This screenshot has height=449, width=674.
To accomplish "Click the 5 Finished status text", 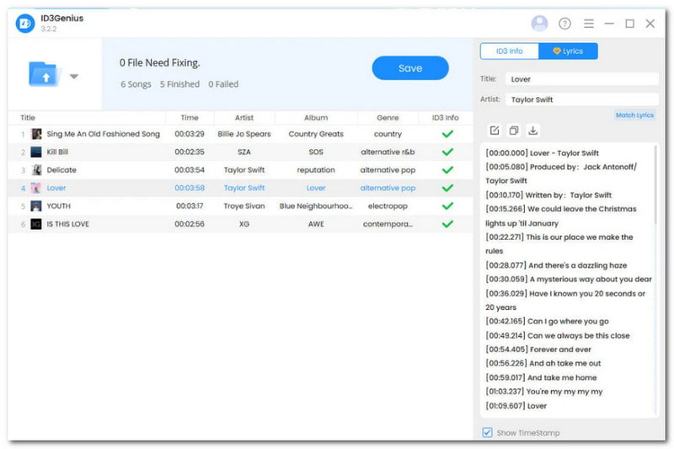I will point(179,84).
